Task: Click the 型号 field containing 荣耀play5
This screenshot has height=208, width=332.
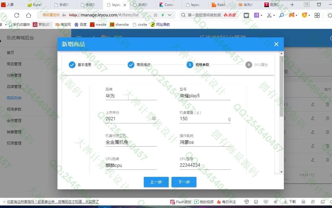Action: [x=205, y=96]
